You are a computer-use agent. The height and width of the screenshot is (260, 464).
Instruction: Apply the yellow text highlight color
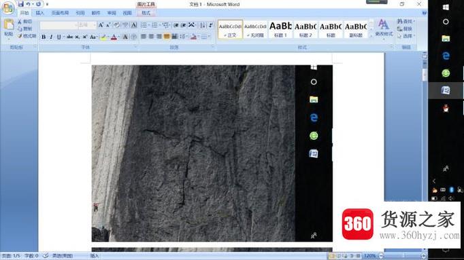tap(103, 37)
